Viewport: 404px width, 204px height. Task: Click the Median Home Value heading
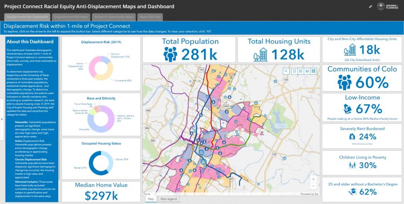[x=101, y=185]
